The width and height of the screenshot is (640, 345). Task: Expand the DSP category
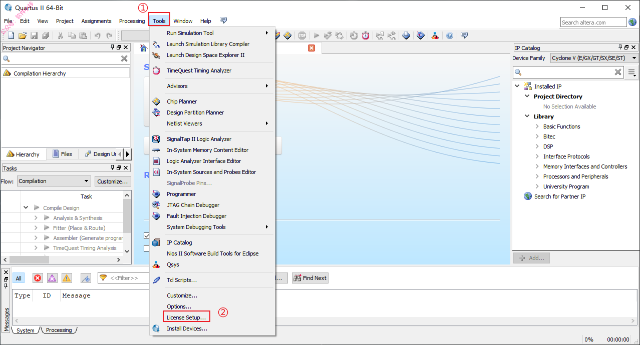(537, 146)
